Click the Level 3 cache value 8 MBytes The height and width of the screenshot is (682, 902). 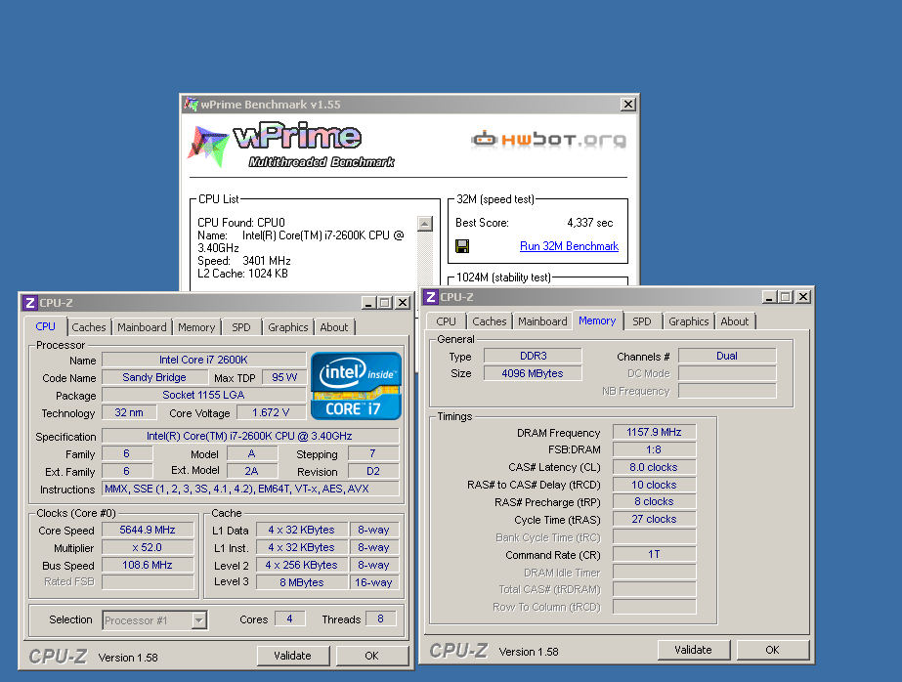click(x=302, y=582)
